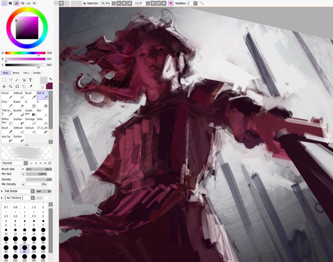Rotate canvas clockwise

click(159, 3)
